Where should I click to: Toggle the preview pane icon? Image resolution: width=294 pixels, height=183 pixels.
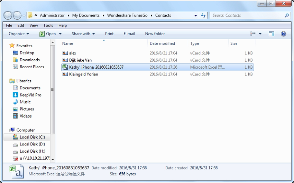click(272, 34)
